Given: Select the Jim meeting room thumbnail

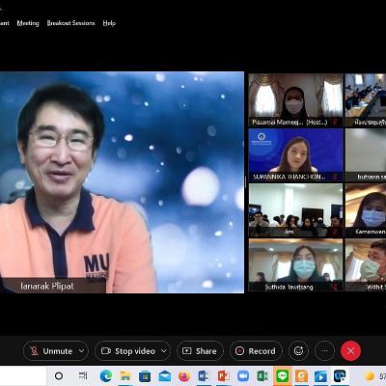Looking at the screenshot, I should 295,210.
